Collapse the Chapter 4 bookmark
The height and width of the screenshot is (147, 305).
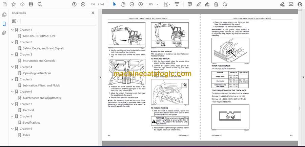(x=13, y=67)
